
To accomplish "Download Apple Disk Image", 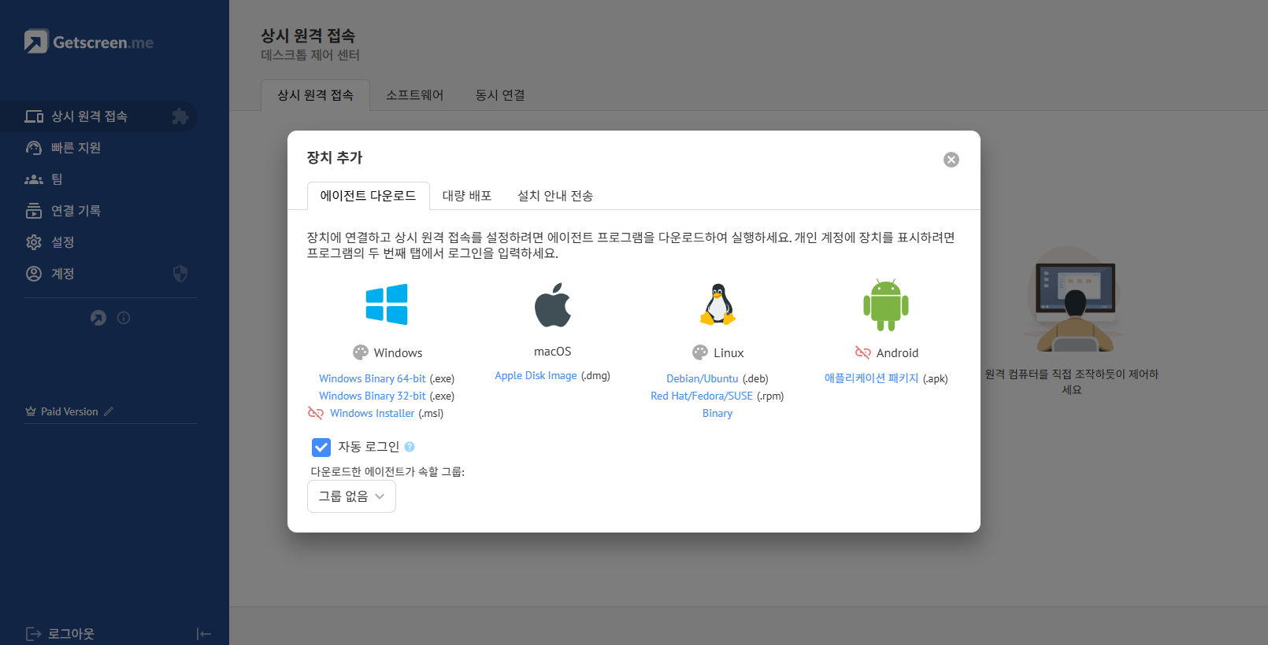I will click(536, 375).
